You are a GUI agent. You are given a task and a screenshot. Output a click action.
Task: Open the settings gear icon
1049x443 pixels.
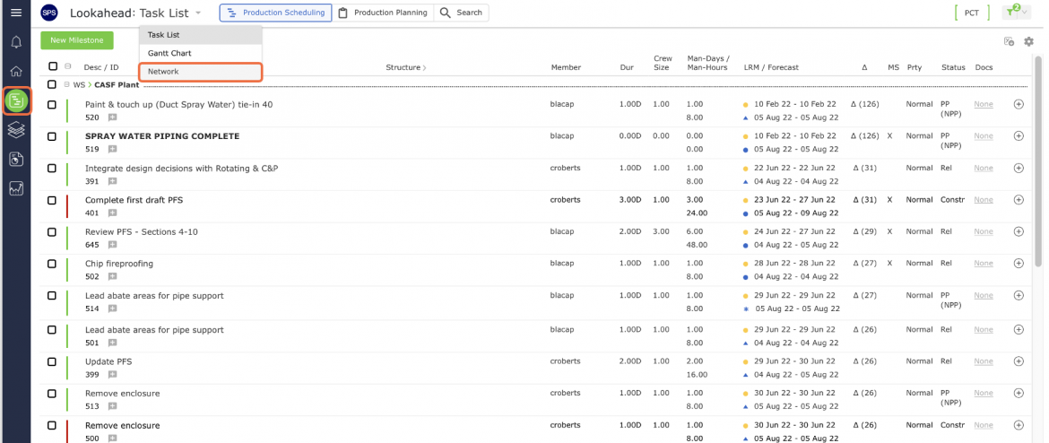coord(1029,41)
